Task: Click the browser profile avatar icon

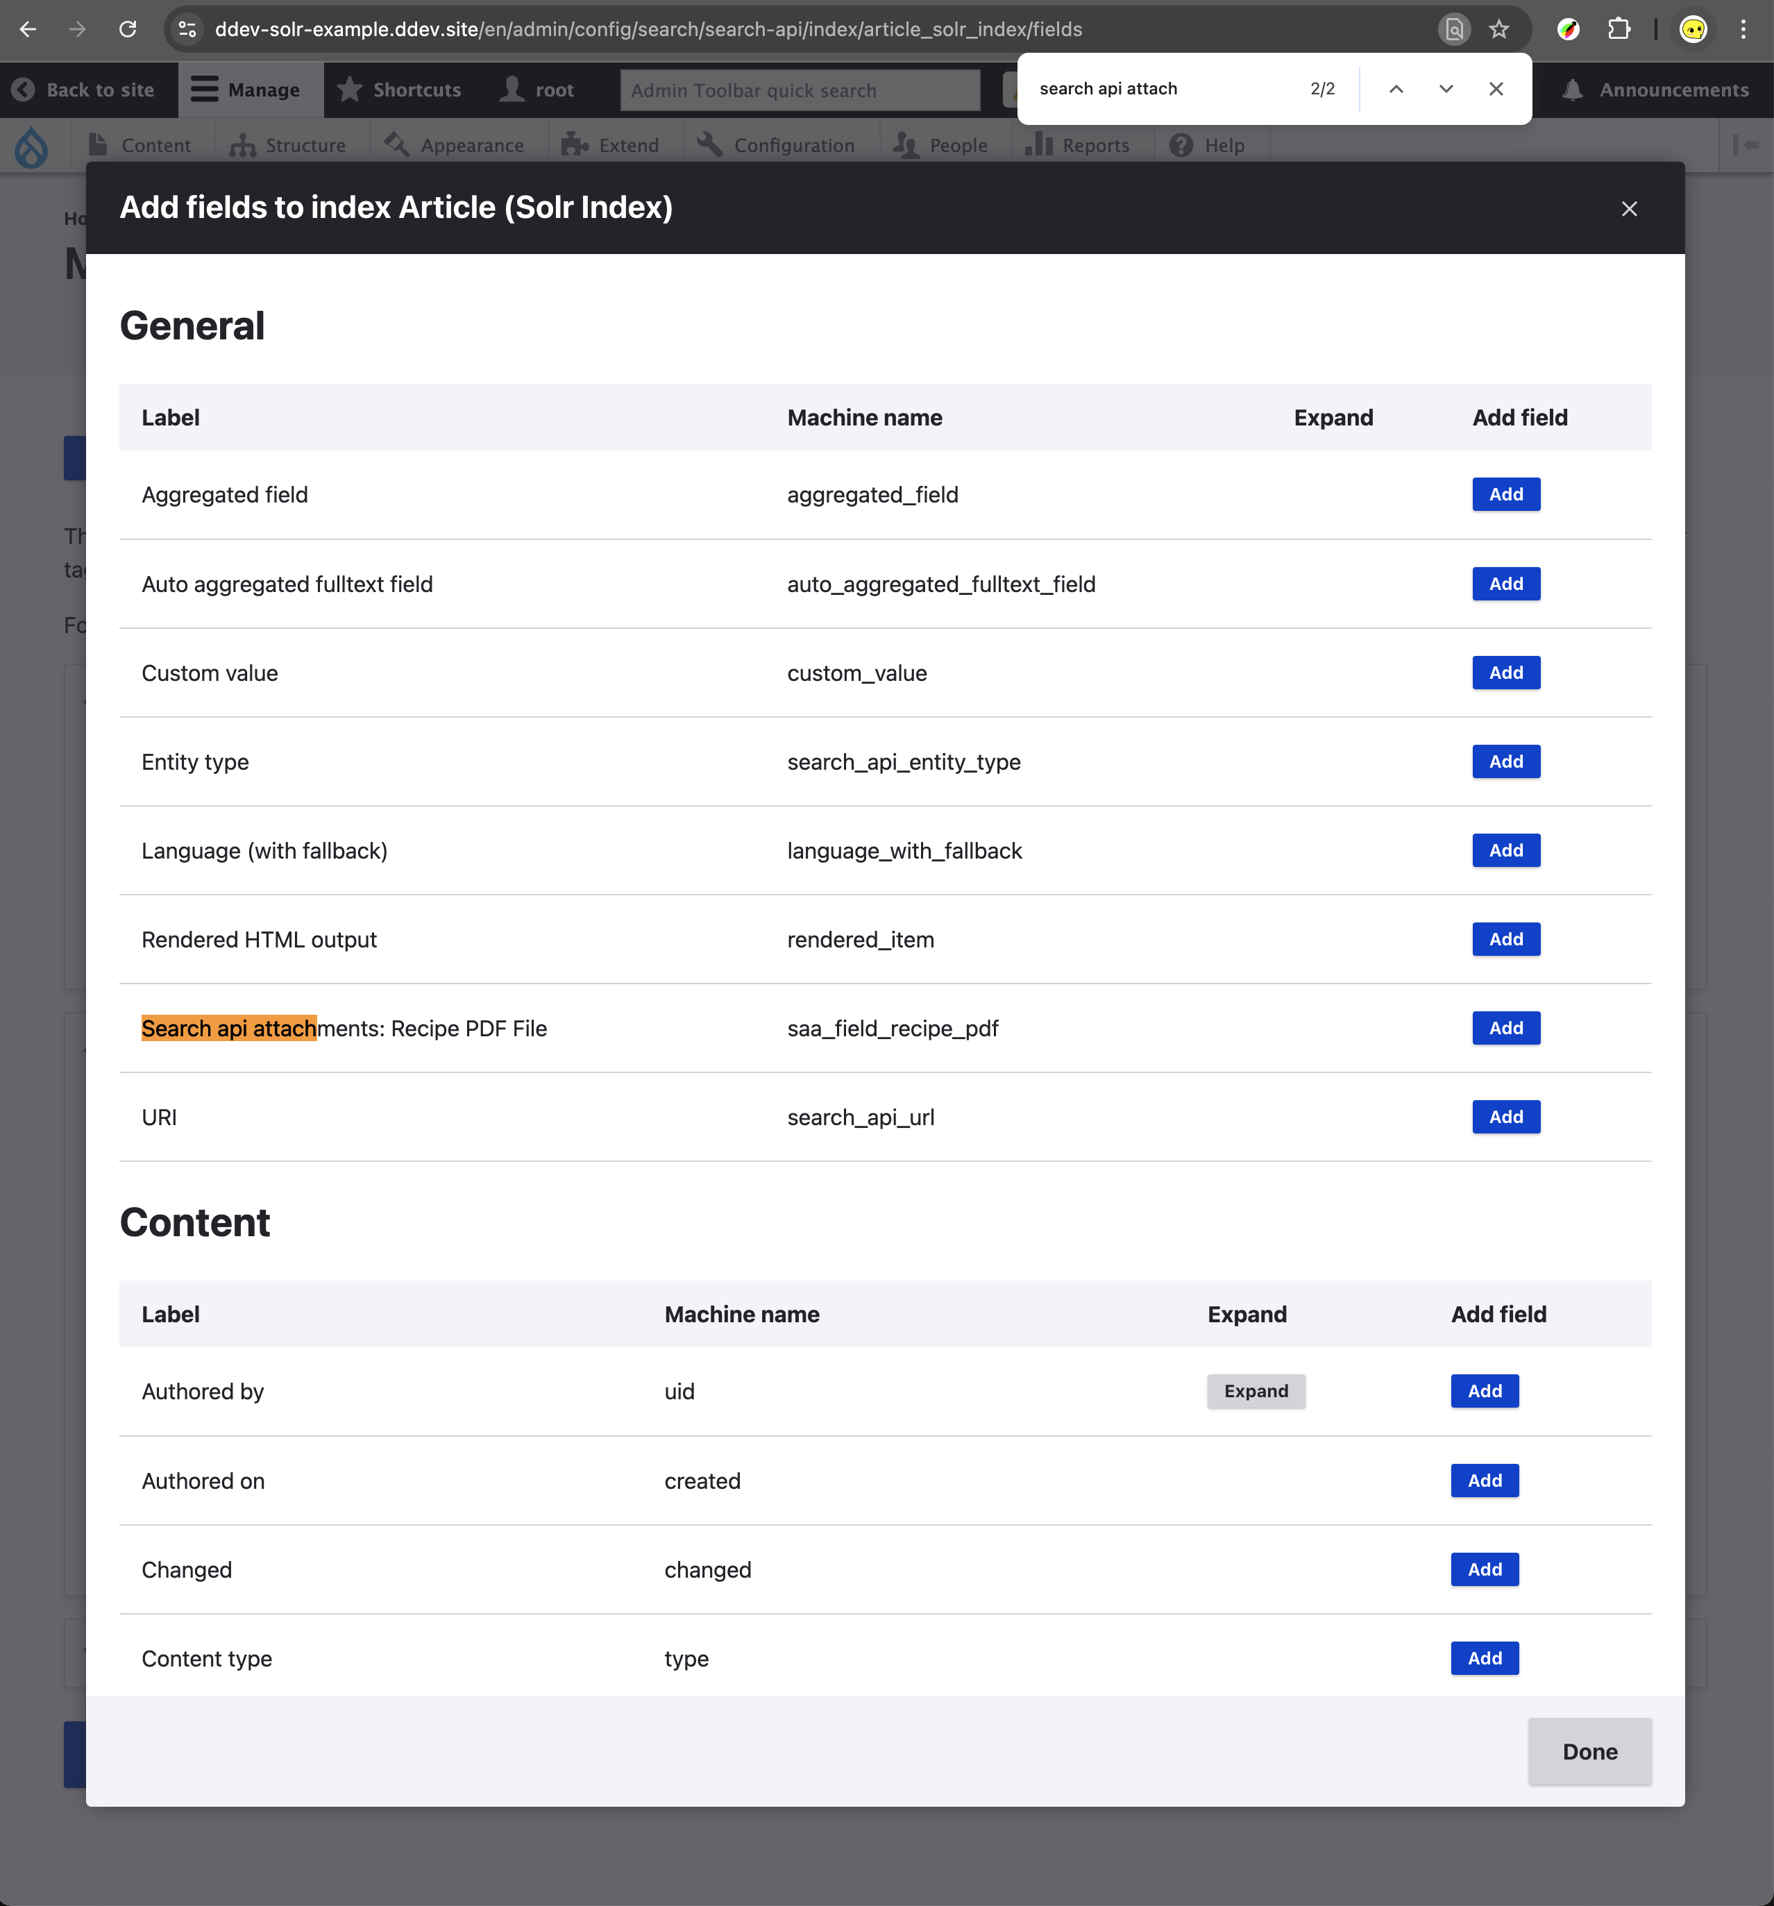Action: [x=1693, y=28]
